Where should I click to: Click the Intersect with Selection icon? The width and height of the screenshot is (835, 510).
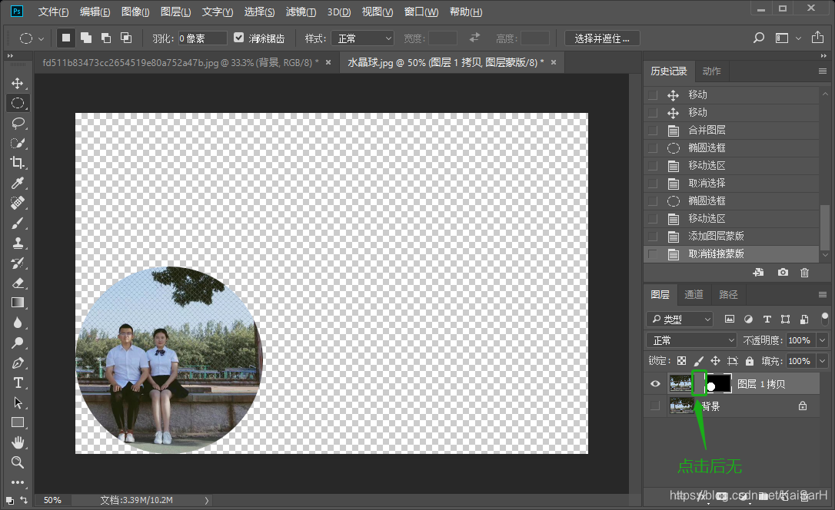[x=126, y=38]
